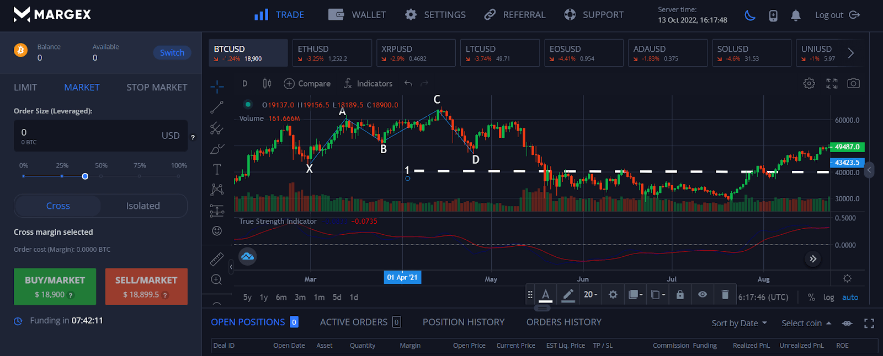This screenshot has height=356, width=883.
Task: Click the cloud chart logo icon
Action: coord(247,256)
